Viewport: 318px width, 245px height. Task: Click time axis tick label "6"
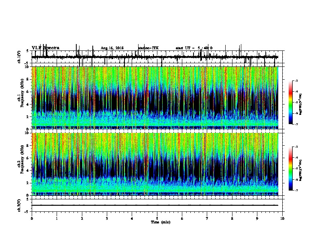click(x=182, y=219)
